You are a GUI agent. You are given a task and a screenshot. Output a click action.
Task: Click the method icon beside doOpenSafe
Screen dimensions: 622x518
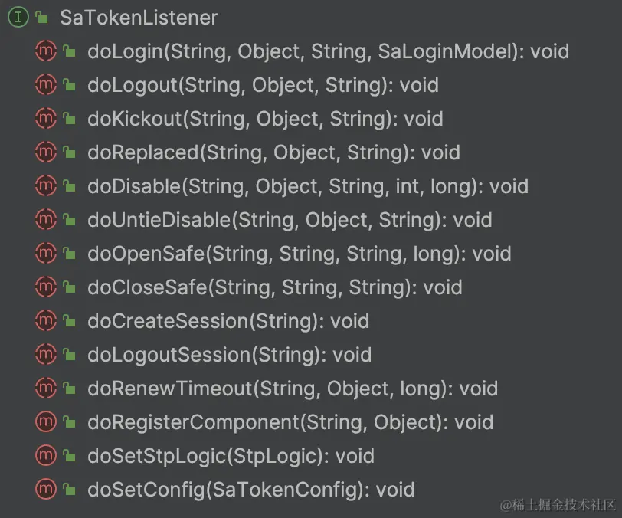(x=46, y=254)
